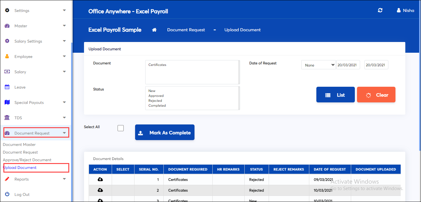The height and width of the screenshot is (202, 421).
Task: Click upload cloud icon for serial 1
Action: pyautogui.click(x=100, y=180)
